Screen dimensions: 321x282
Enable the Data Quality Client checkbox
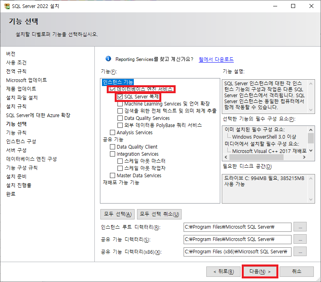coord(112,147)
